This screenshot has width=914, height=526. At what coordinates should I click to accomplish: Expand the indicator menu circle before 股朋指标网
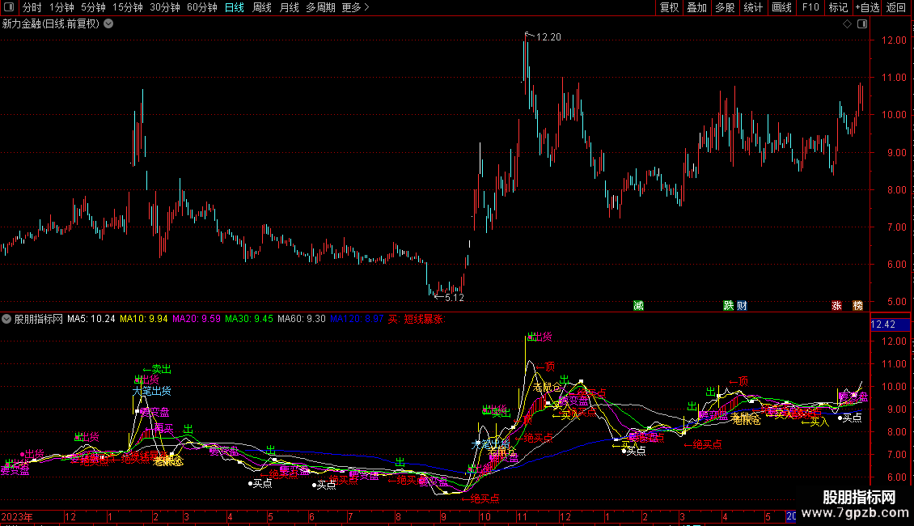coord(6,319)
